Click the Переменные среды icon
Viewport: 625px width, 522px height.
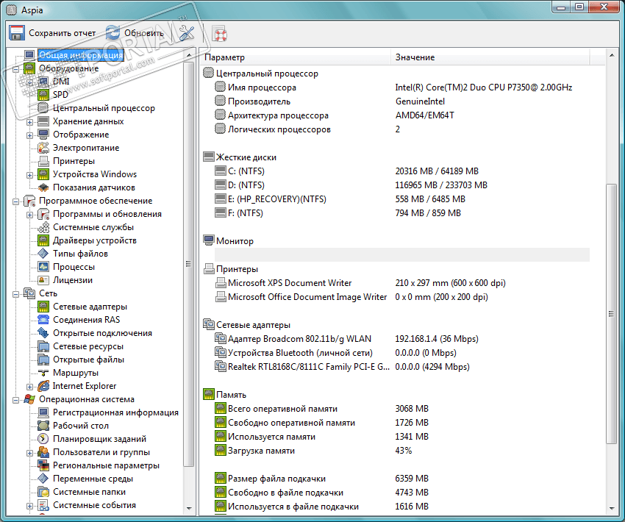tap(43, 479)
